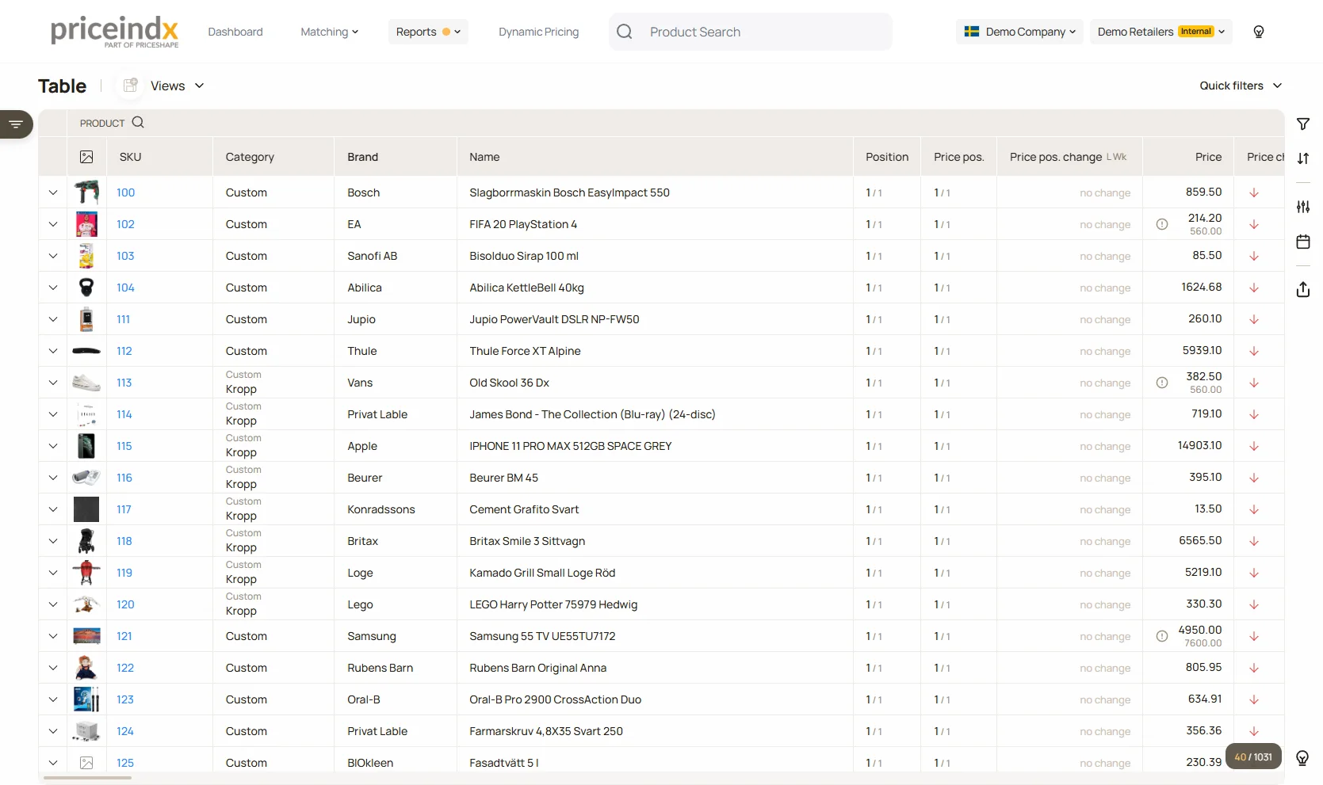The image size is (1323, 785).
Task: Click the iPhone 11 product thumbnail
Action: (x=86, y=446)
